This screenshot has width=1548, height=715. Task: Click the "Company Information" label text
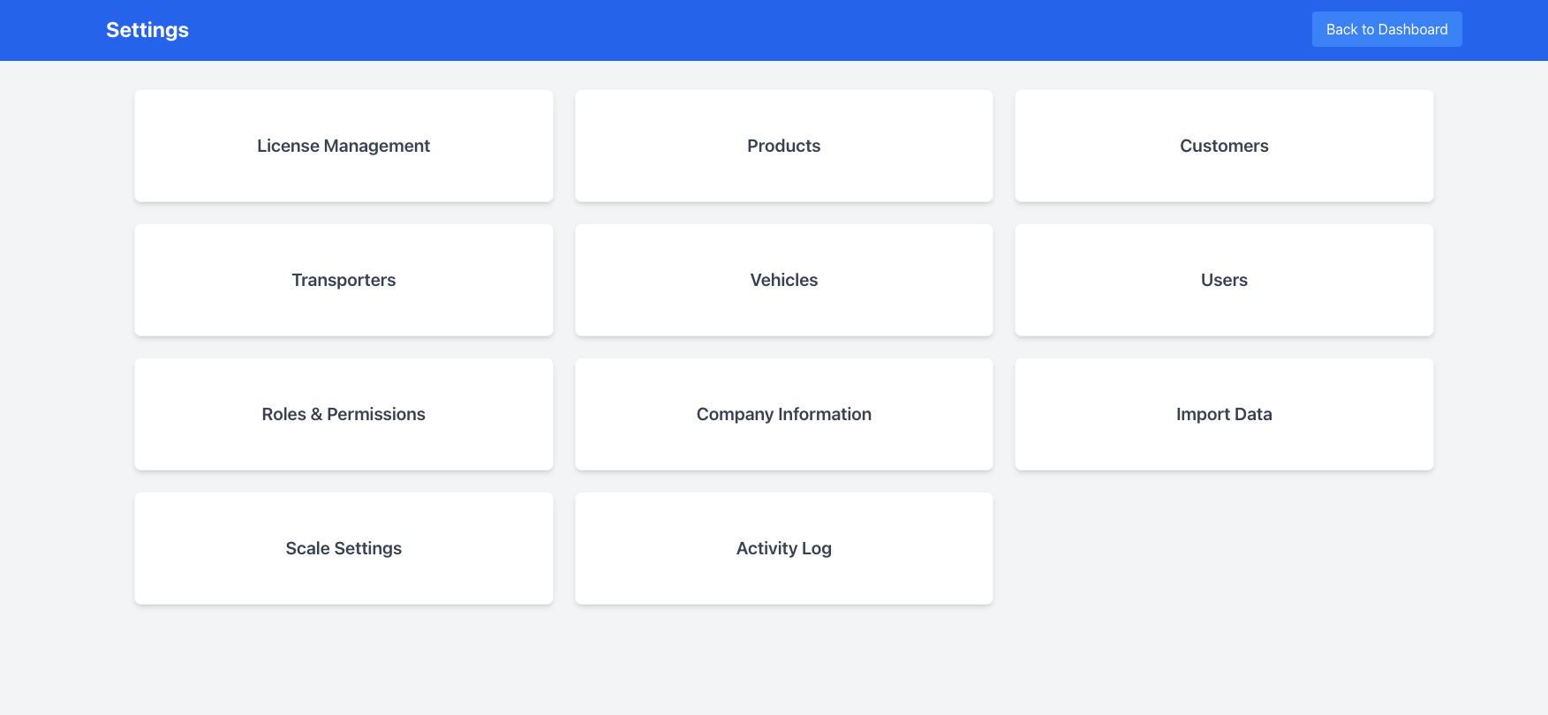pos(783,414)
